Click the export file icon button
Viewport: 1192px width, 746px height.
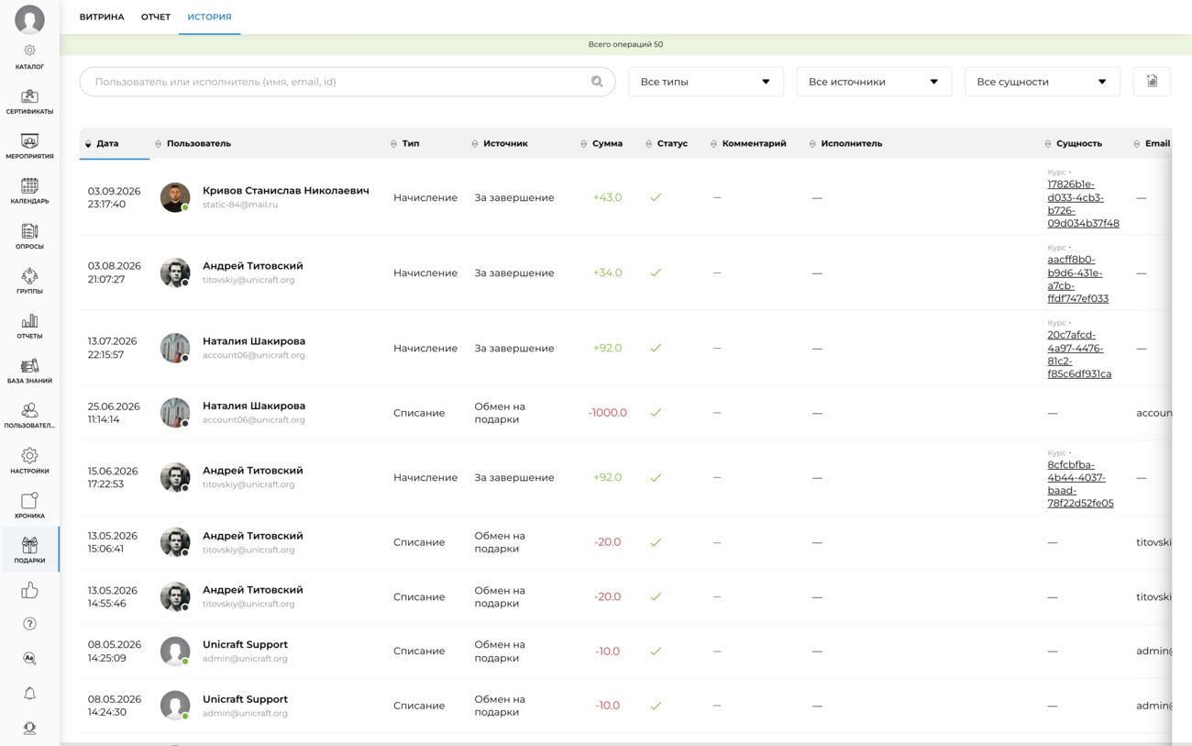click(1152, 82)
